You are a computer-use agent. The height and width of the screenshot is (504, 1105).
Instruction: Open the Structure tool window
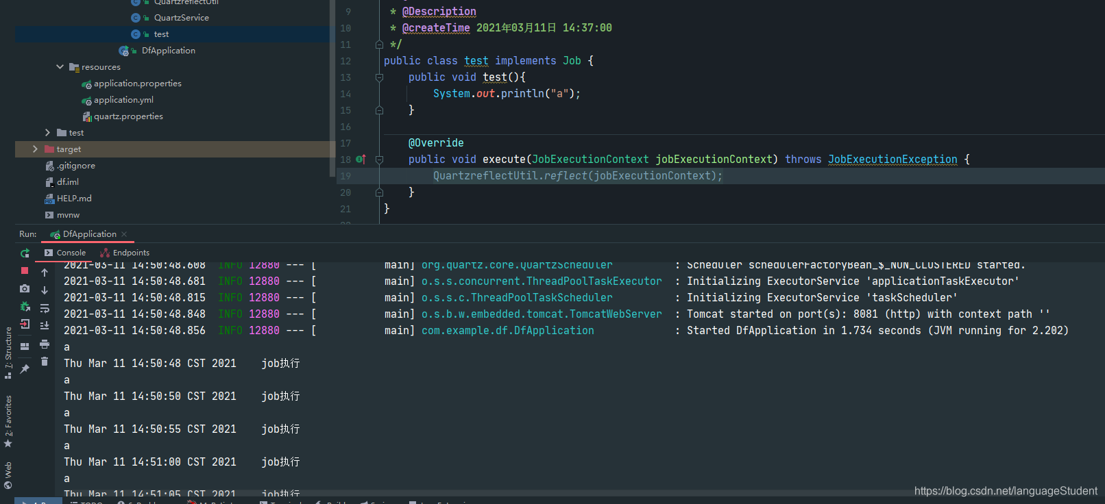point(8,352)
